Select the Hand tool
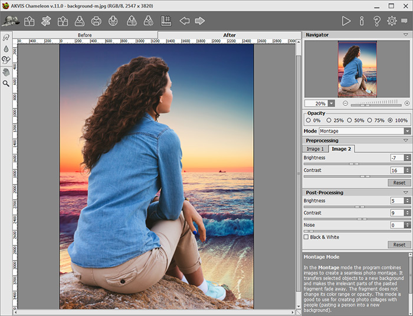The image size is (413, 316). click(x=6, y=72)
